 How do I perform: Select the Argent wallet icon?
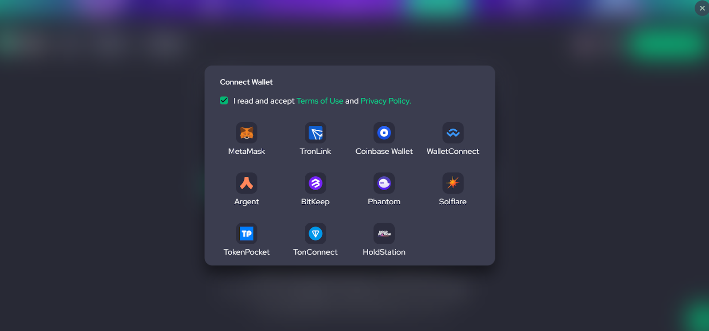pyautogui.click(x=246, y=183)
